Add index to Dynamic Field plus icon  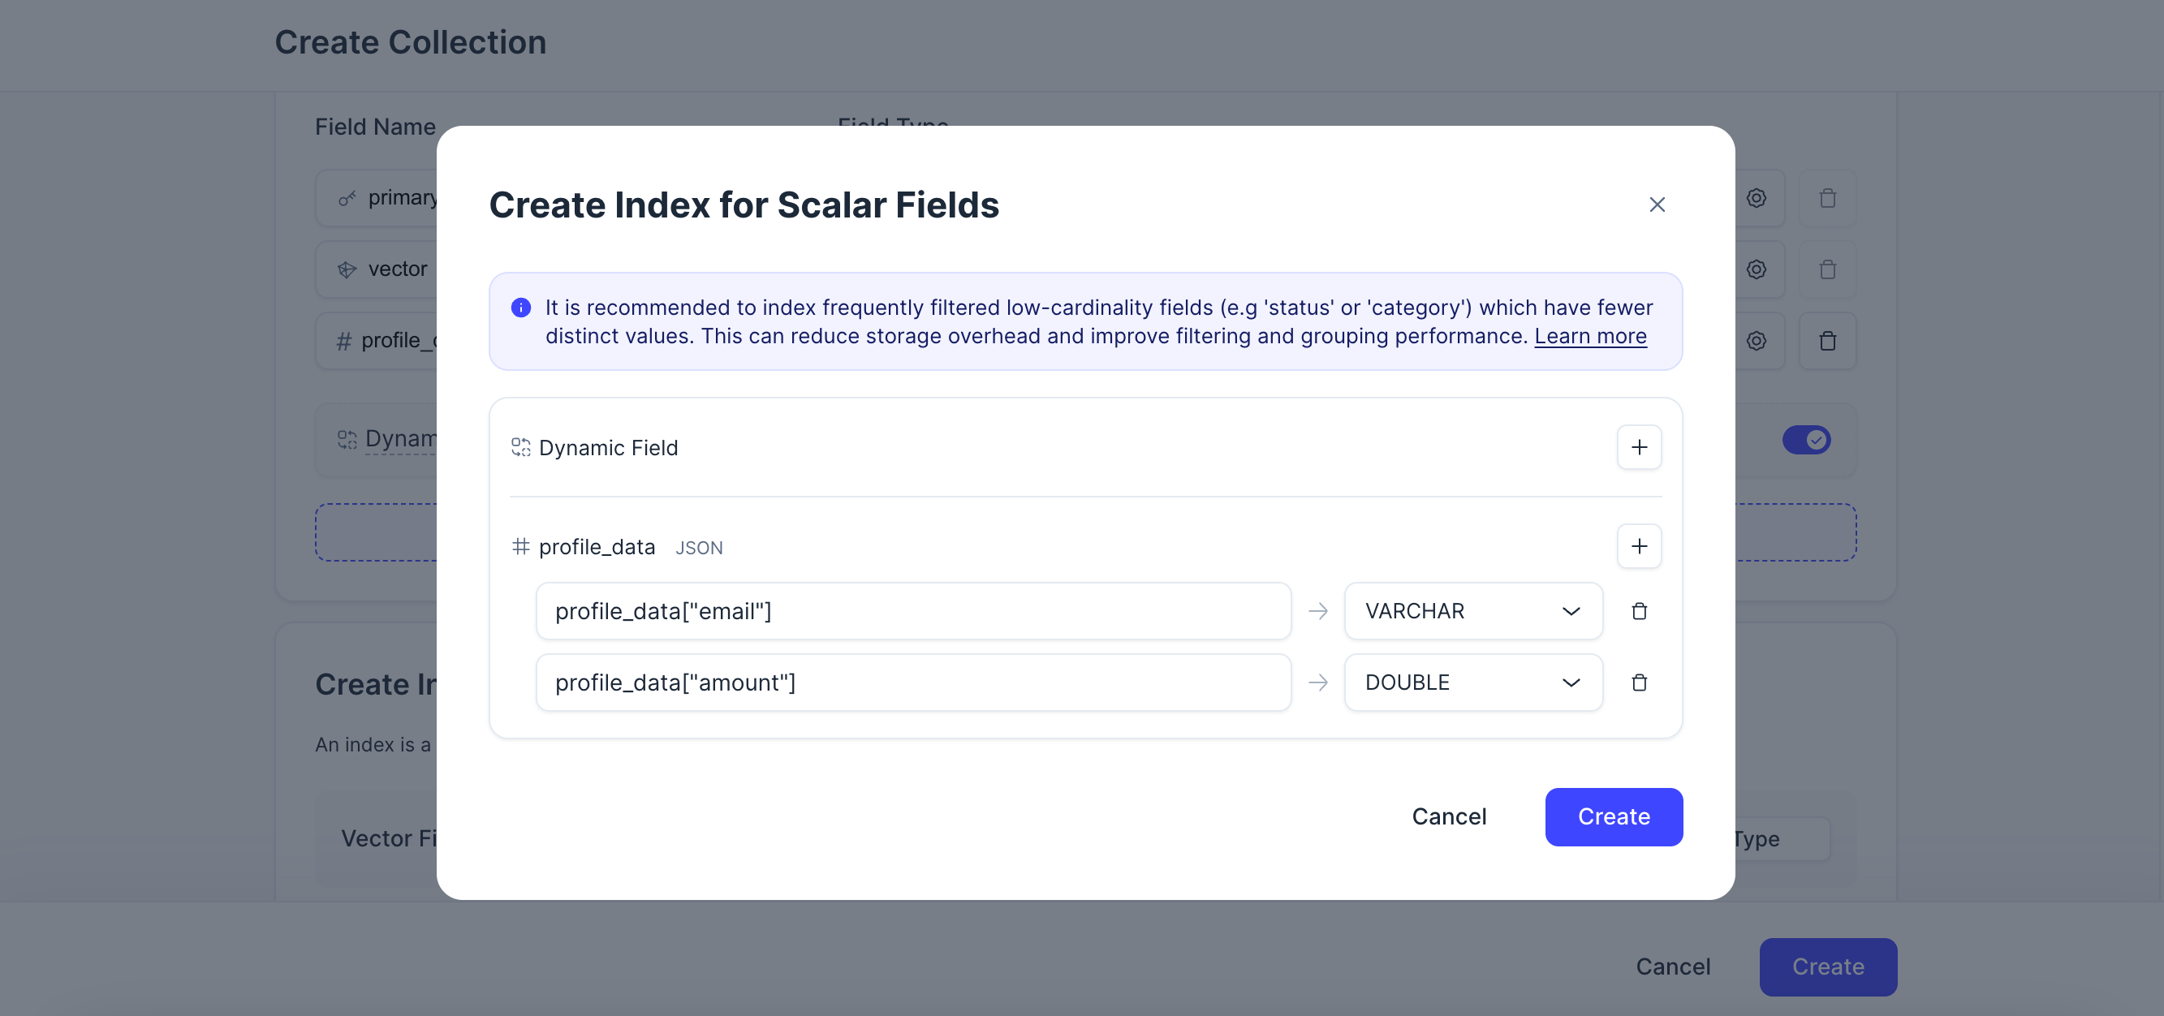pyautogui.click(x=1639, y=448)
